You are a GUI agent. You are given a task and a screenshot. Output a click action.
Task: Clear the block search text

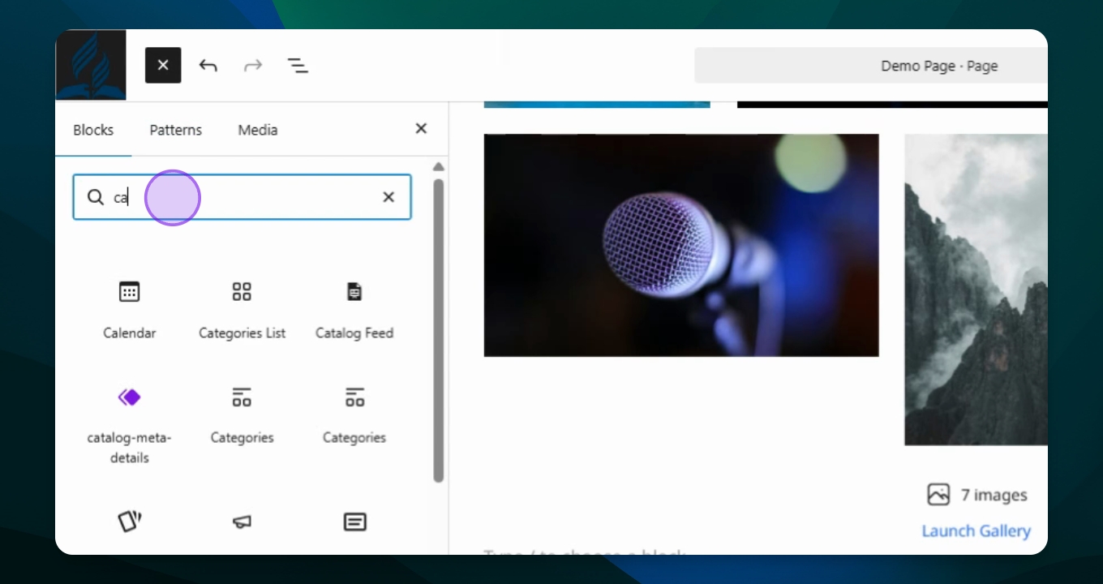coord(388,197)
